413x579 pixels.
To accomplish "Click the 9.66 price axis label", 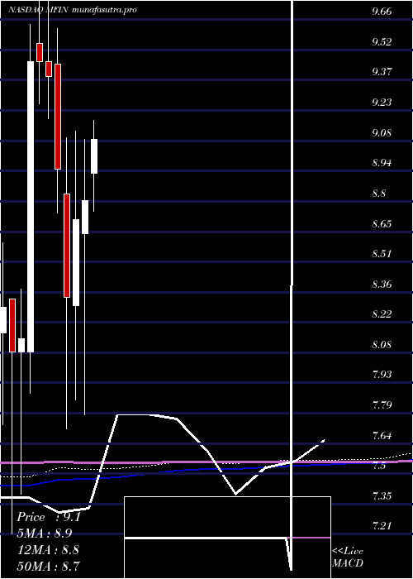I will [x=382, y=11].
